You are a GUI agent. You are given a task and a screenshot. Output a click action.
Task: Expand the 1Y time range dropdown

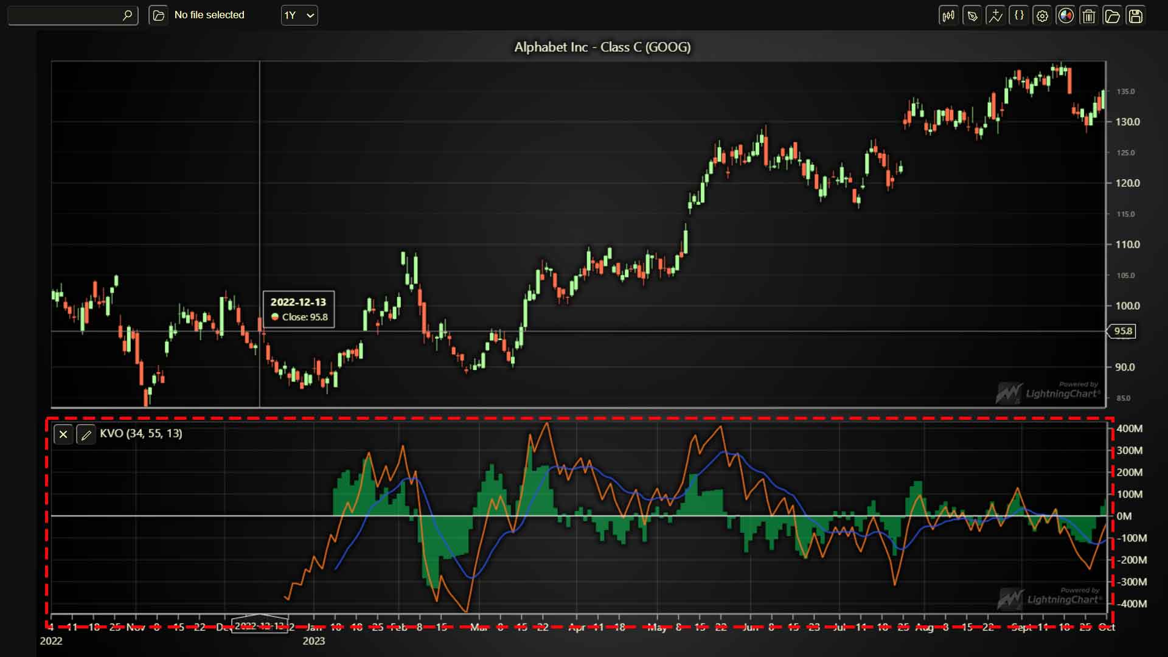tap(299, 15)
